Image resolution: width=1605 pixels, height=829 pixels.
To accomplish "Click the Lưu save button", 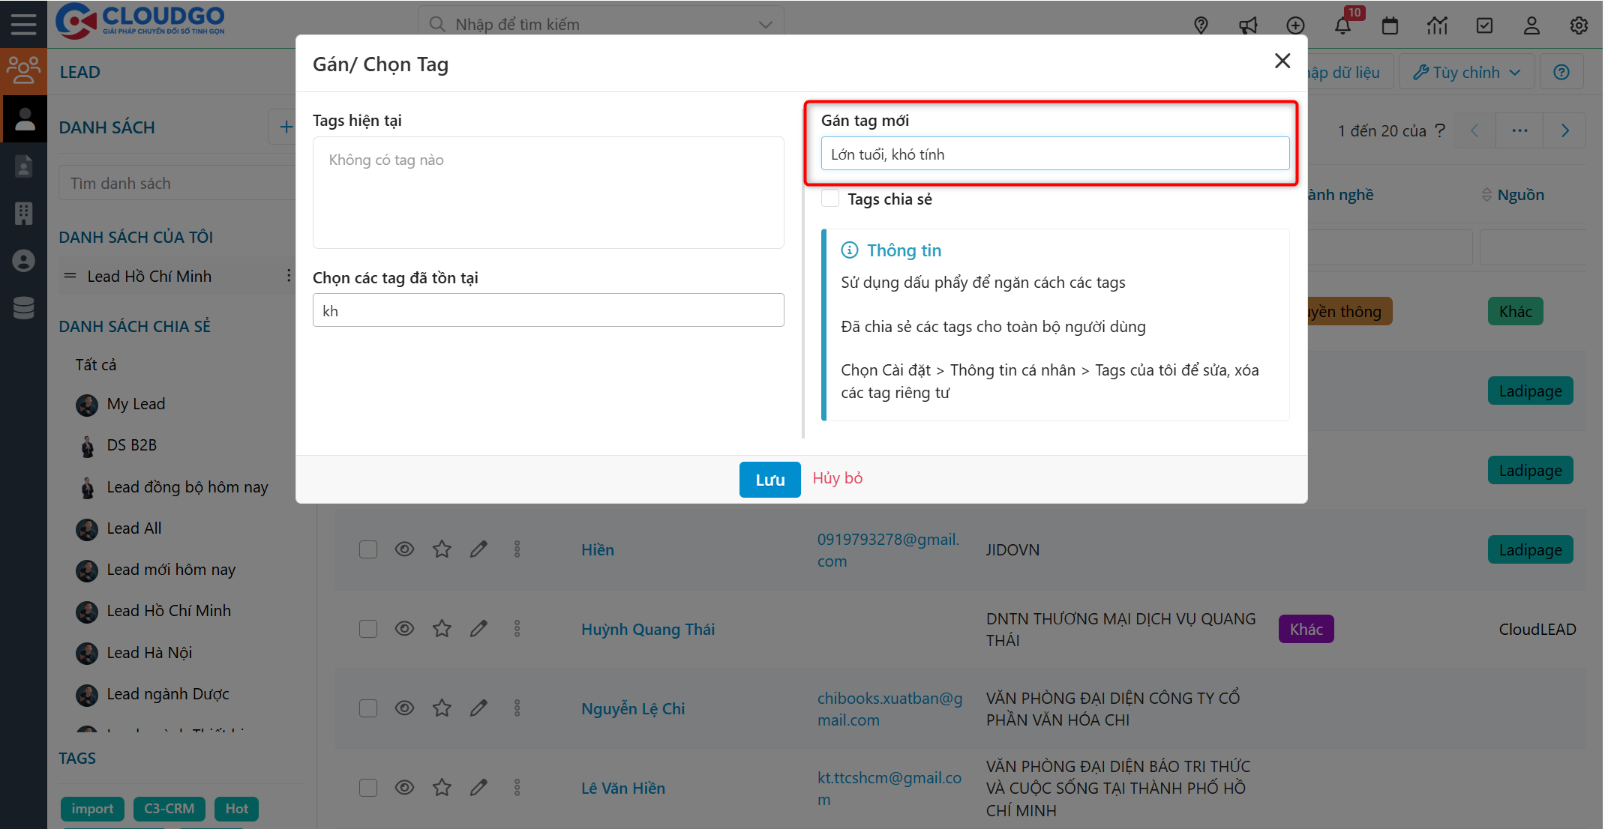I will (769, 480).
